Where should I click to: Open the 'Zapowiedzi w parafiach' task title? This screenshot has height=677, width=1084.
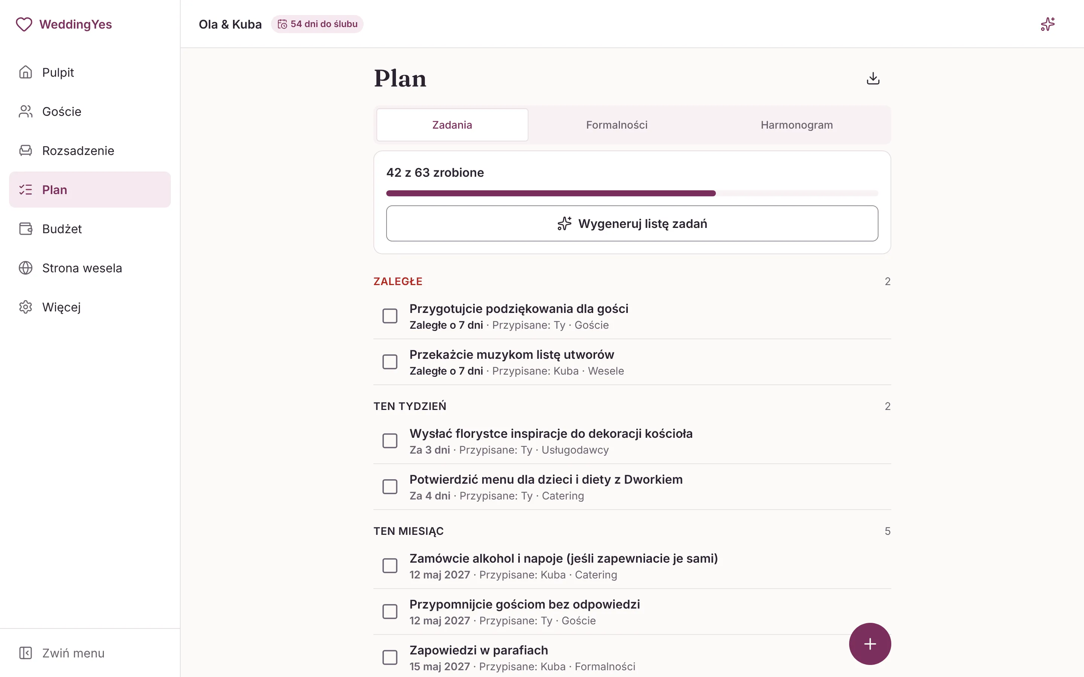[x=479, y=650]
